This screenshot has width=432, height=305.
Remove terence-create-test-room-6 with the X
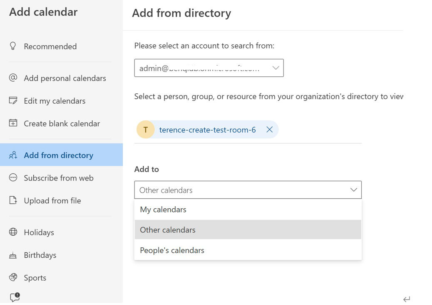point(269,130)
